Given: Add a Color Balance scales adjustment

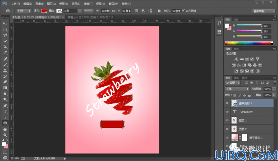Looking at the screenshot, I should tap(239, 65).
